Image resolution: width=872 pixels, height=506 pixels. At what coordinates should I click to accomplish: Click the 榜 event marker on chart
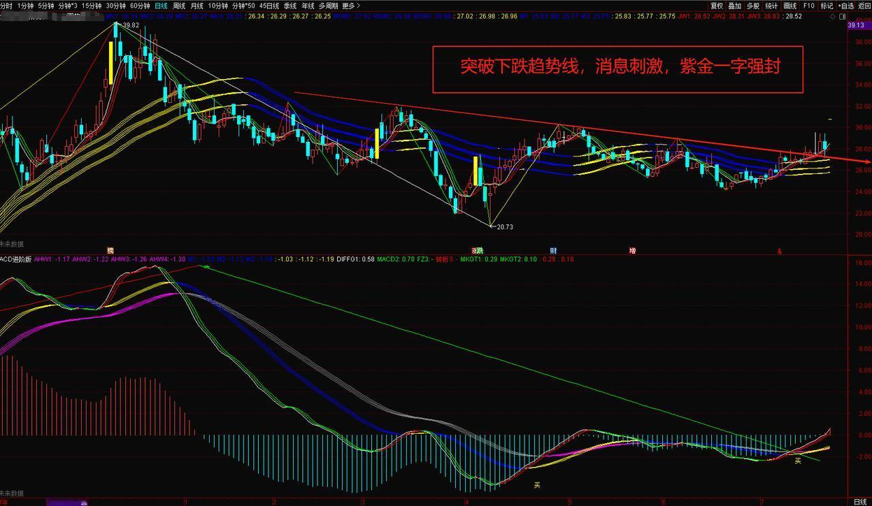[x=110, y=250]
